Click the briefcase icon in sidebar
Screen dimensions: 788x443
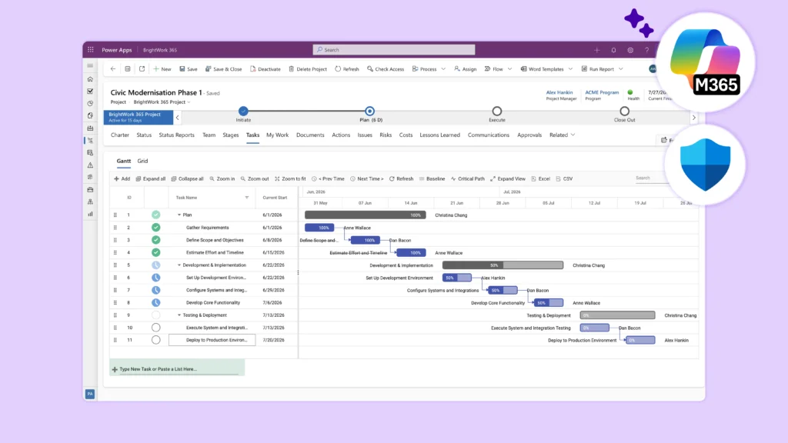click(91, 189)
